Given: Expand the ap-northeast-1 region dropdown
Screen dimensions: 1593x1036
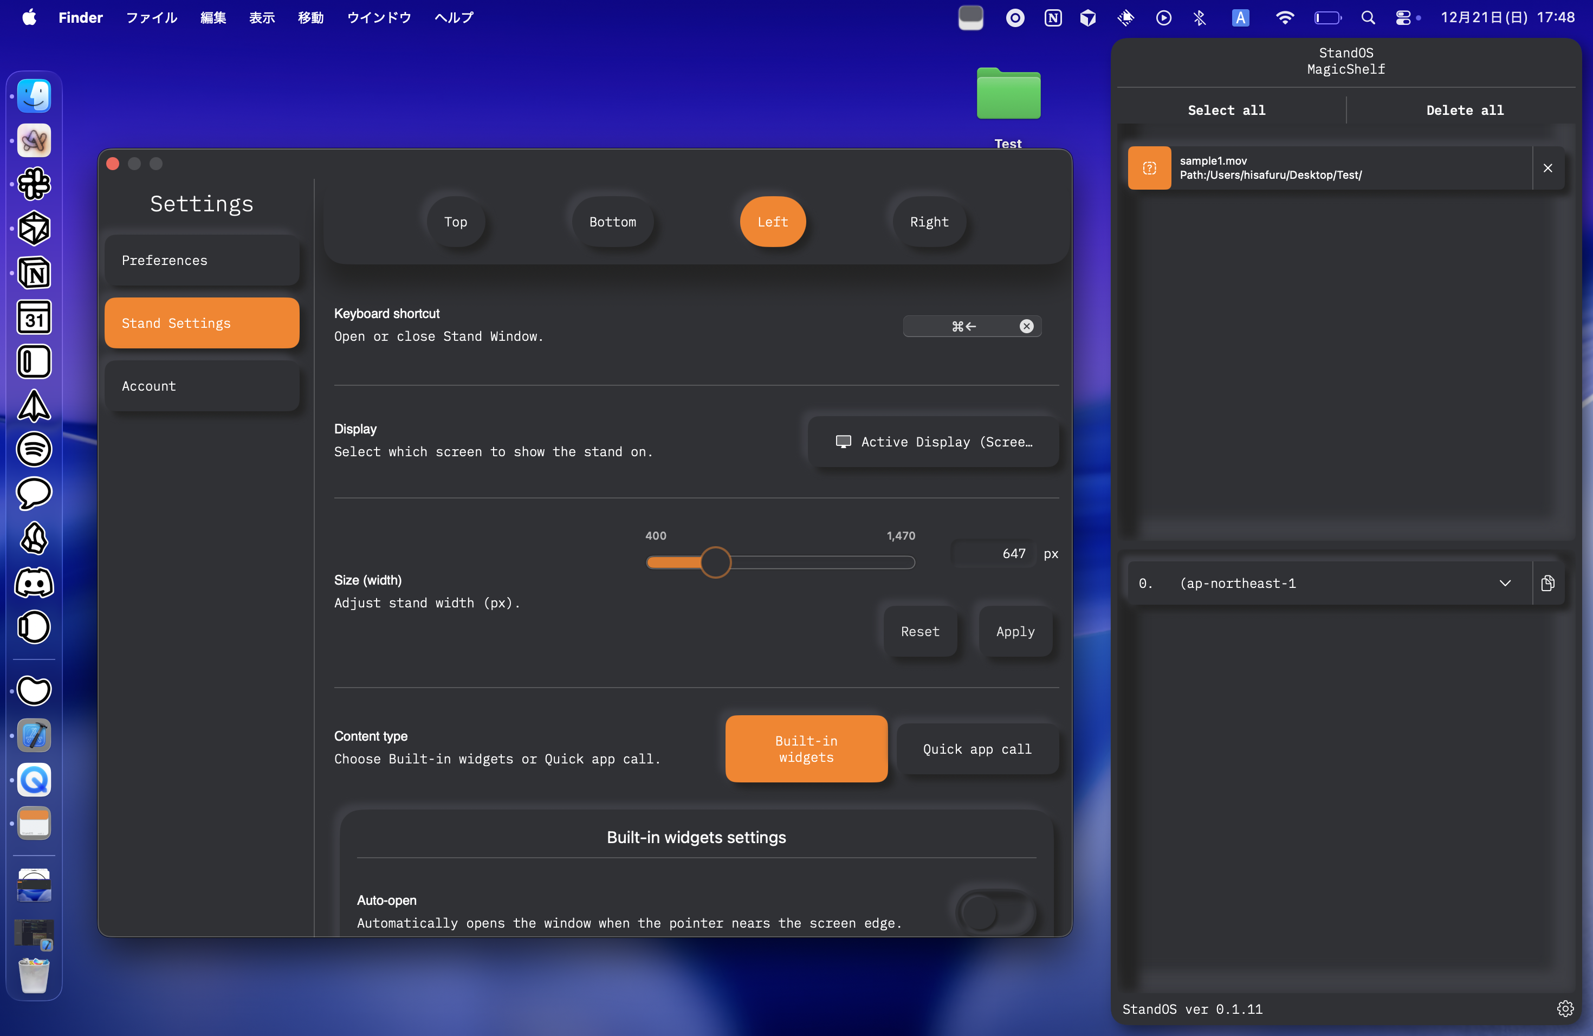Looking at the screenshot, I should (1505, 583).
